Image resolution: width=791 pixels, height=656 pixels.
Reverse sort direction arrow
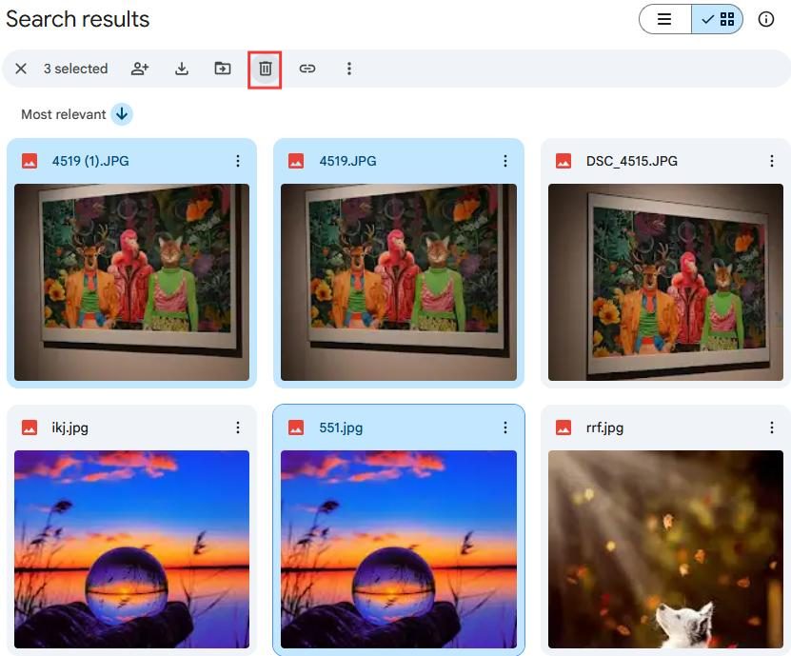[122, 114]
